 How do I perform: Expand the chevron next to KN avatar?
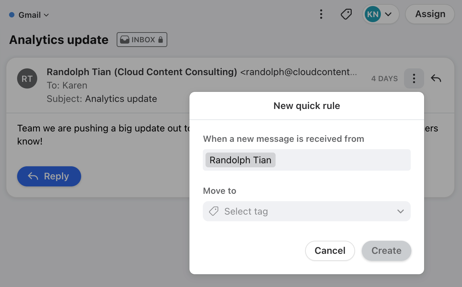[389, 14]
